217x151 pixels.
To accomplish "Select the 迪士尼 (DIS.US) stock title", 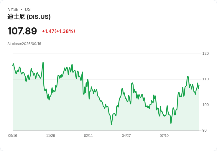I will tap(29, 17).
